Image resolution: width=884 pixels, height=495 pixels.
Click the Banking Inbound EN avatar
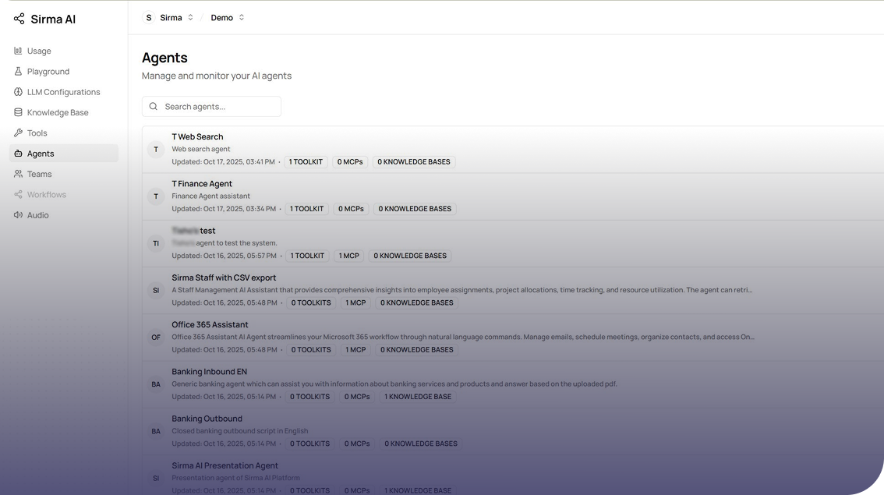point(156,384)
